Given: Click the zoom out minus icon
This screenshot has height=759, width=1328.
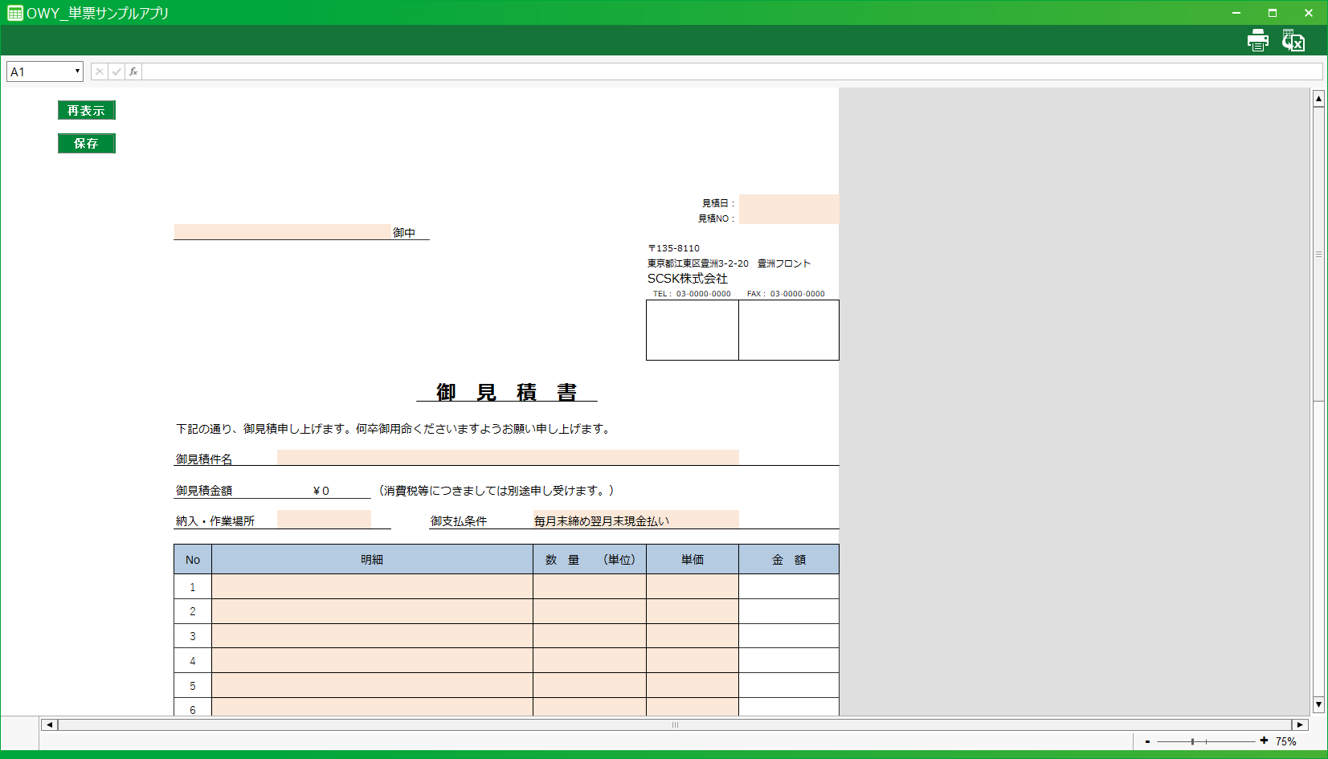Looking at the screenshot, I should point(1147,741).
